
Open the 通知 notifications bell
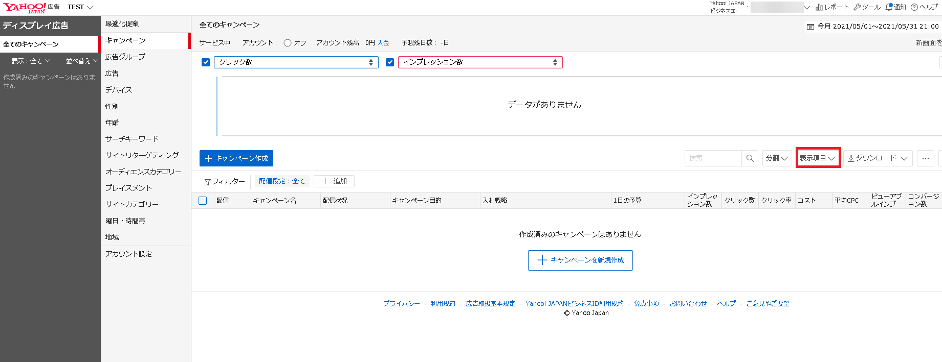(895, 7)
